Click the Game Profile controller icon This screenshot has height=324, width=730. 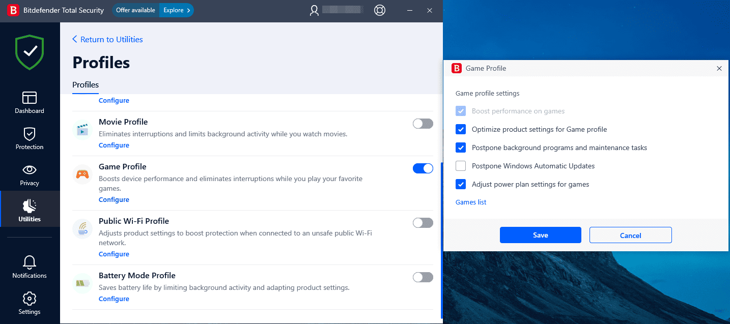(82, 174)
